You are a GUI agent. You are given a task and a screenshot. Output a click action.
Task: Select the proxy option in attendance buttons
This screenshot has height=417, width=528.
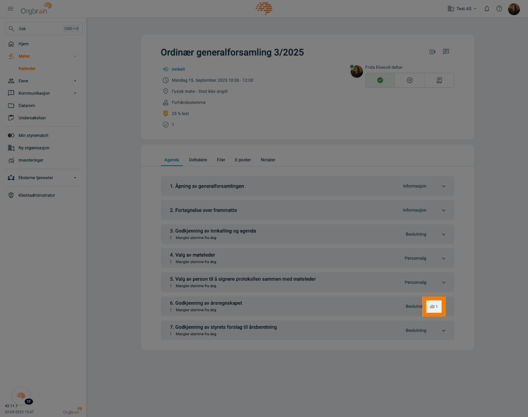click(439, 80)
